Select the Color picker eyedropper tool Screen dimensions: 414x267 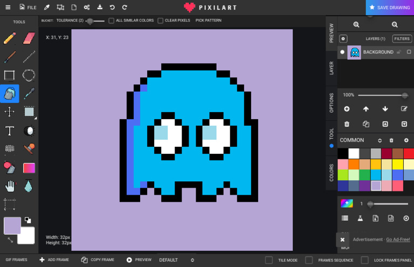[29, 93]
